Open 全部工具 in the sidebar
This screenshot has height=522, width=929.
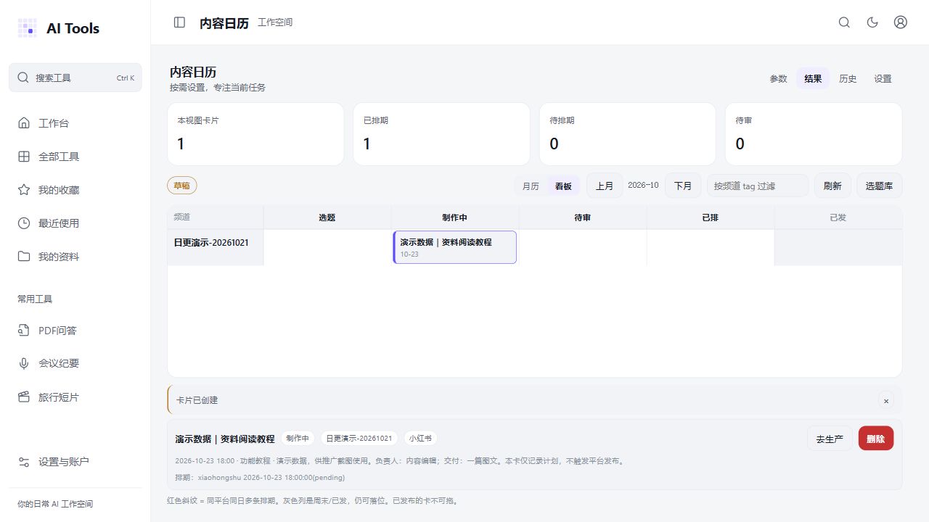pyautogui.click(x=75, y=157)
